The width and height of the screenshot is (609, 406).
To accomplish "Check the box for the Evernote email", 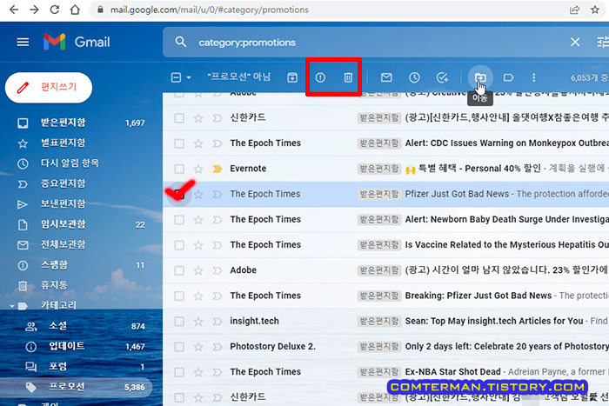I will [x=179, y=169].
